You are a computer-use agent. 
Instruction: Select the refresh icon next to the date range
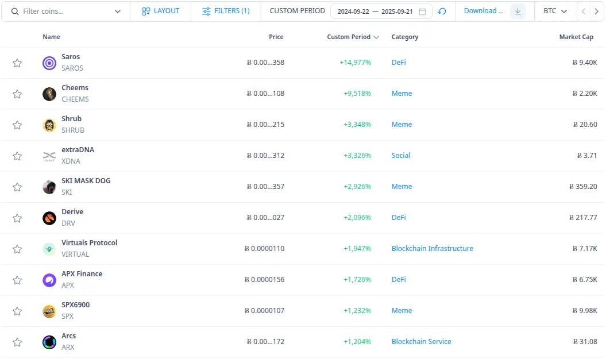point(442,11)
